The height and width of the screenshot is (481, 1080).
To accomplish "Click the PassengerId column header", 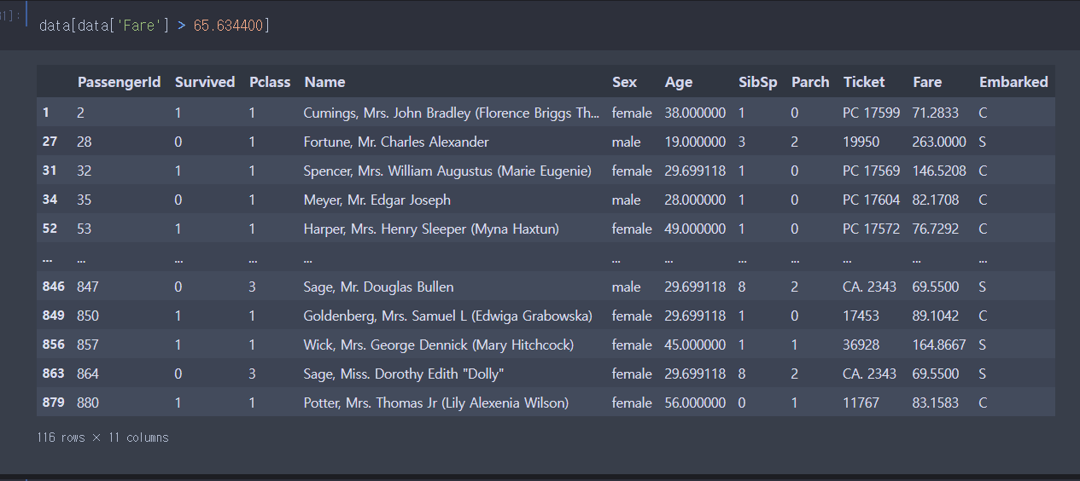I will [x=119, y=82].
